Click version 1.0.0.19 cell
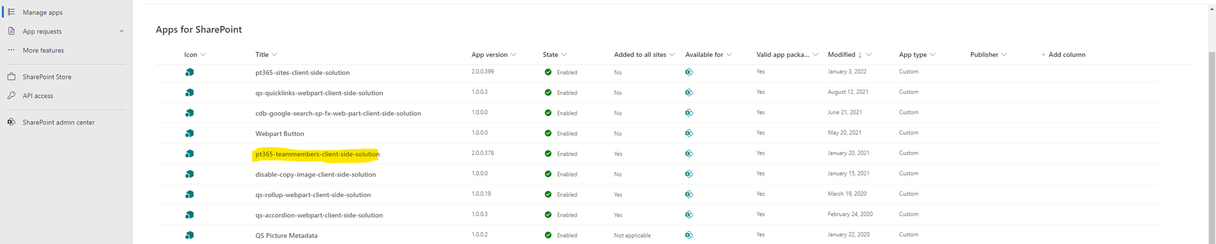Viewport: 1216px width, 244px height. 481,193
